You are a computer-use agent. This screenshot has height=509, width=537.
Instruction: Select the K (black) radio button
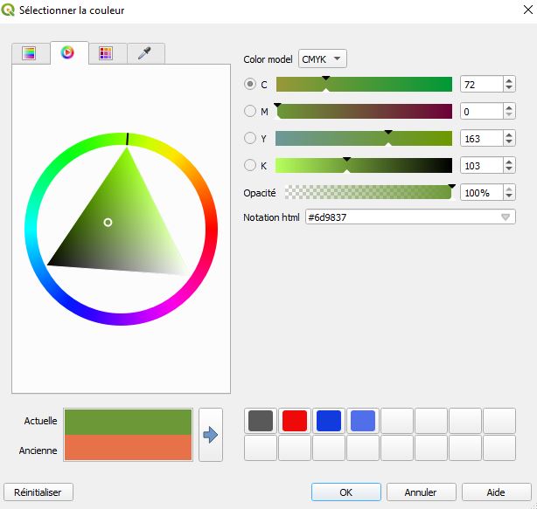251,165
